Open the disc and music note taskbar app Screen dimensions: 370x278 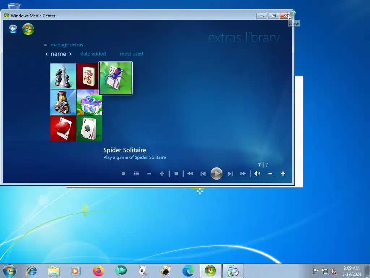click(233, 271)
